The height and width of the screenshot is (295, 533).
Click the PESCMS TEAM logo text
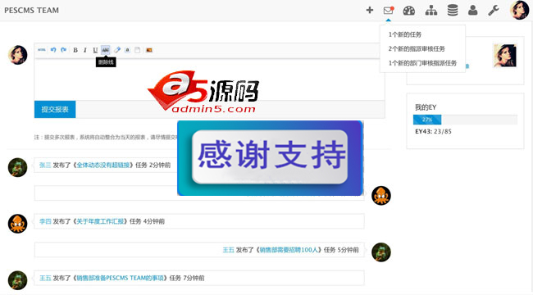click(x=32, y=10)
